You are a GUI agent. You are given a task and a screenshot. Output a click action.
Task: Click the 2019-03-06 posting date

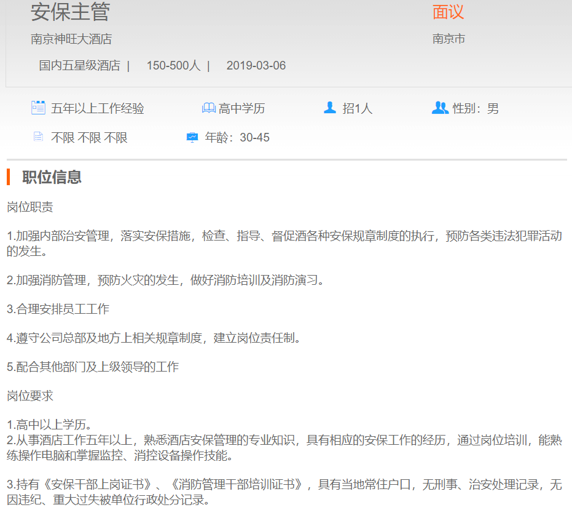point(256,65)
